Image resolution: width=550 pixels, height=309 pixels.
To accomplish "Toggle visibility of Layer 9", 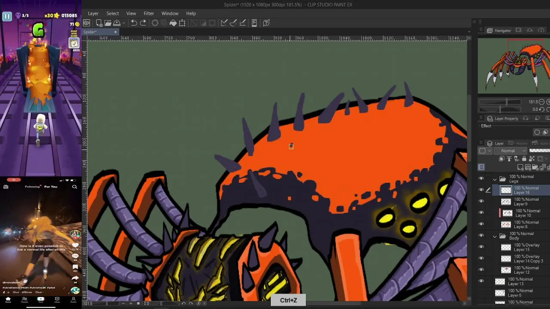I will point(481,201).
